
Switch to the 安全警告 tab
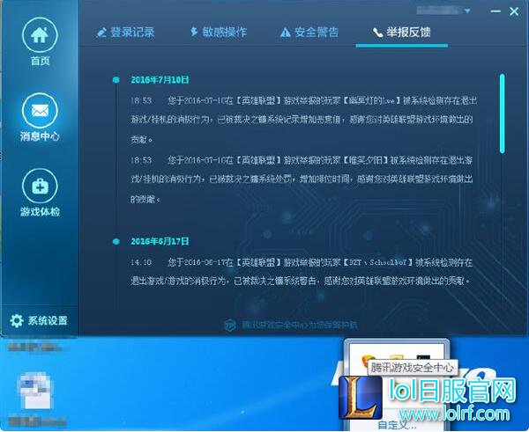(309, 33)
